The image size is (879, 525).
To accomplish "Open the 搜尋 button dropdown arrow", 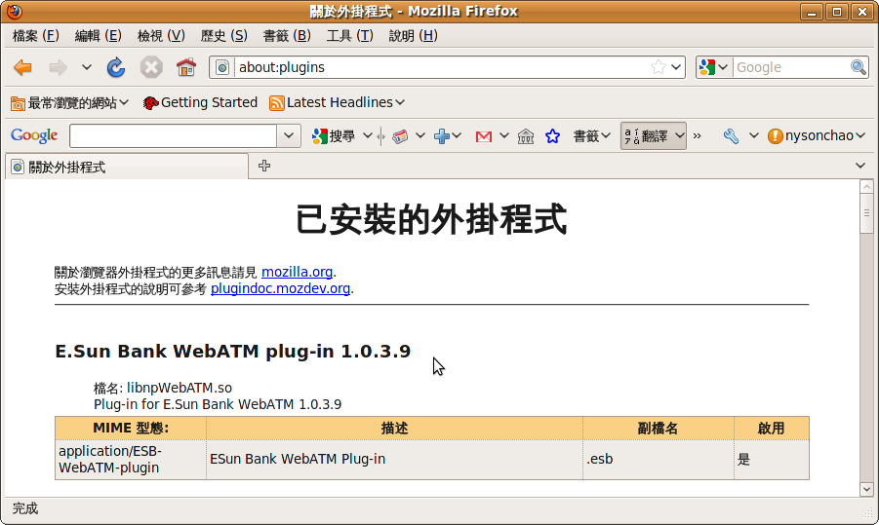I will (367, 136).
